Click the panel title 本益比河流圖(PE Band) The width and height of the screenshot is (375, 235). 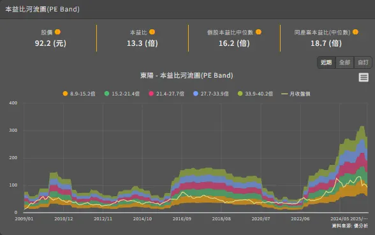click(42, 10)
